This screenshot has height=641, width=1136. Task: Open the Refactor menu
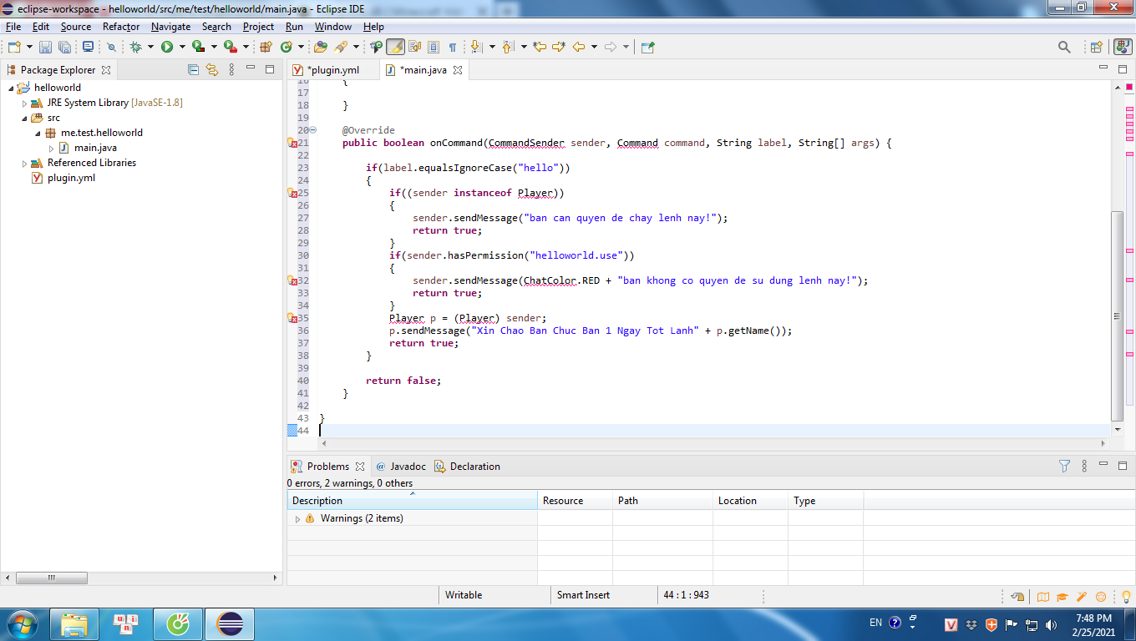[121, 27]
